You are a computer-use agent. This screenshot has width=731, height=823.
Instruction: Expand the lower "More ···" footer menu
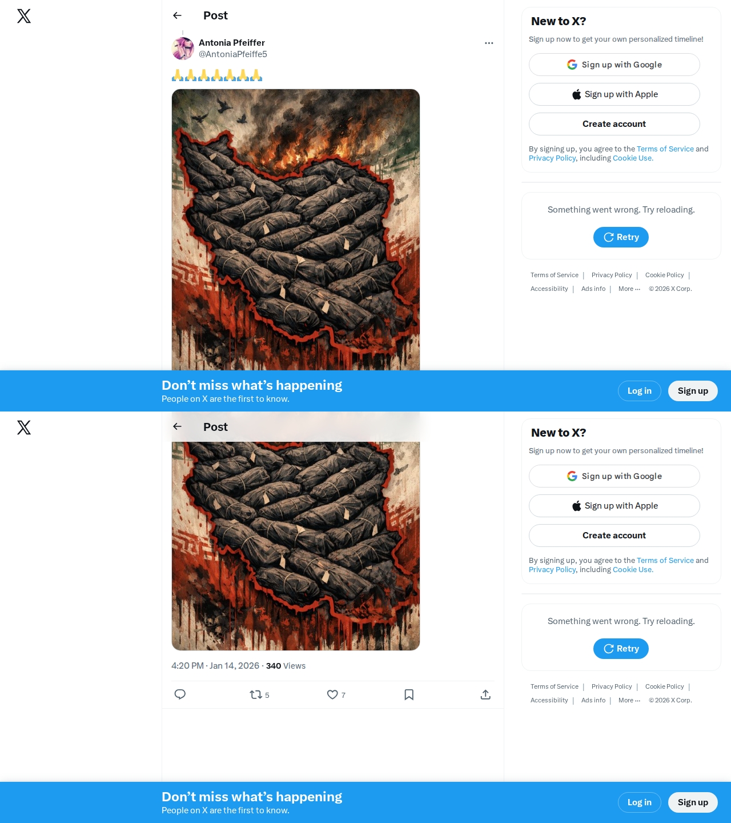point(629,700)
